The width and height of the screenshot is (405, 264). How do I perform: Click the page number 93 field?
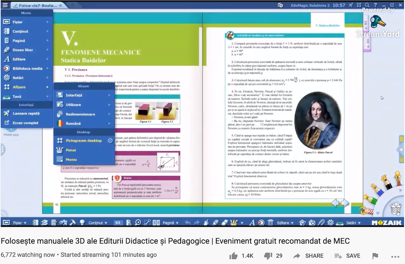point(118,222)
